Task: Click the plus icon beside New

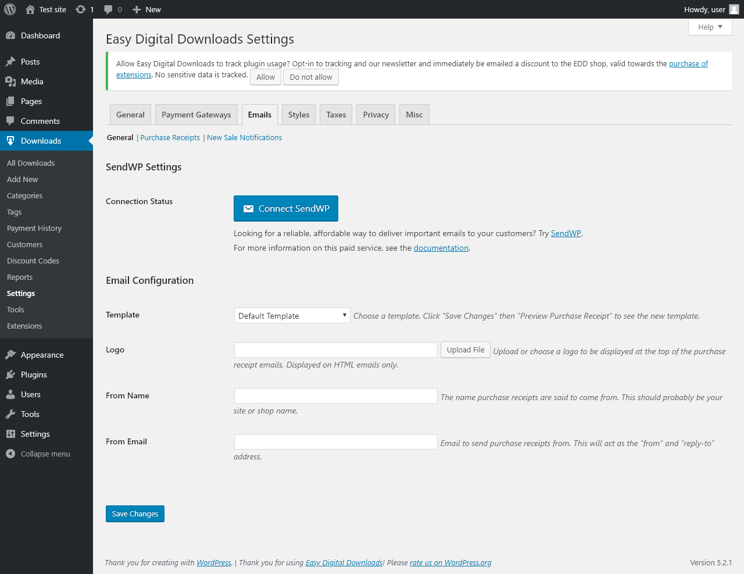Action: (x=137, y=9)
